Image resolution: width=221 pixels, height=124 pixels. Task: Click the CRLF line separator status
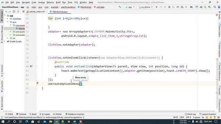[x=182, y=117]
